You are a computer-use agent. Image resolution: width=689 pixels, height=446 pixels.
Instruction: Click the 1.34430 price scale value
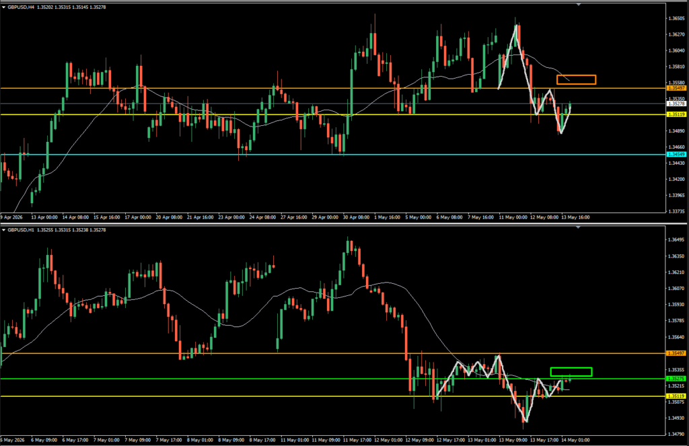677,163
